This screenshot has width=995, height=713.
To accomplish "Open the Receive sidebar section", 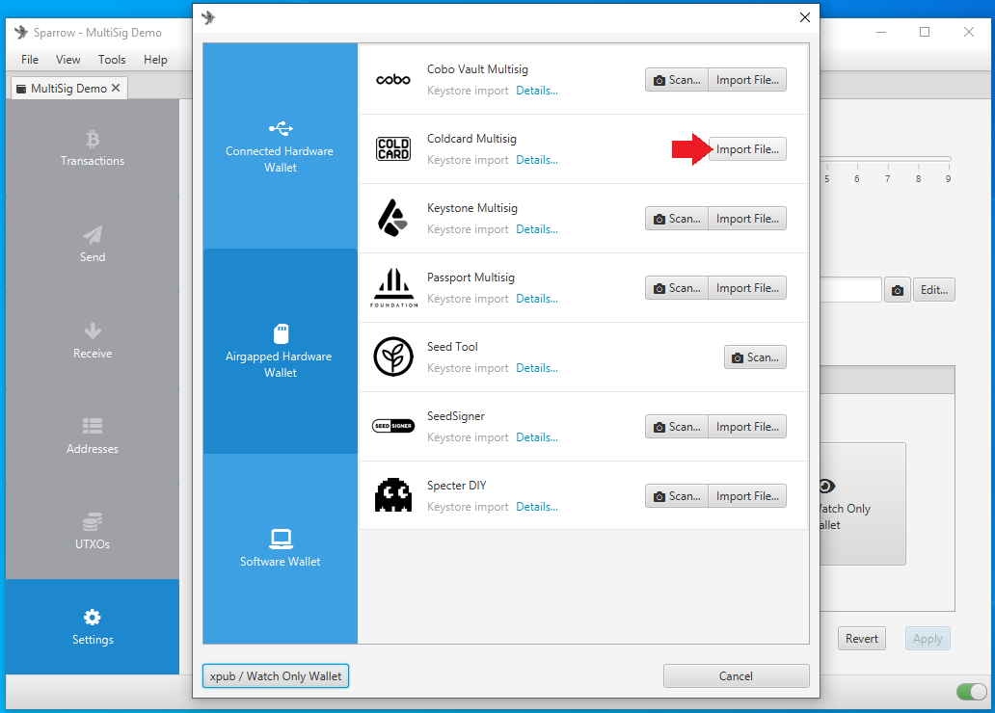I will click(93, 341).
